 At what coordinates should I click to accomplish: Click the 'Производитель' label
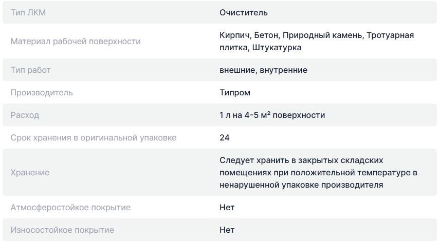coord(41,92)
